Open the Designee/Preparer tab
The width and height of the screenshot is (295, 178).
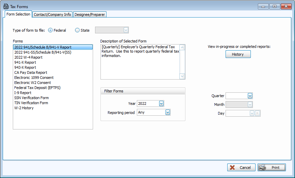(90, 14)
